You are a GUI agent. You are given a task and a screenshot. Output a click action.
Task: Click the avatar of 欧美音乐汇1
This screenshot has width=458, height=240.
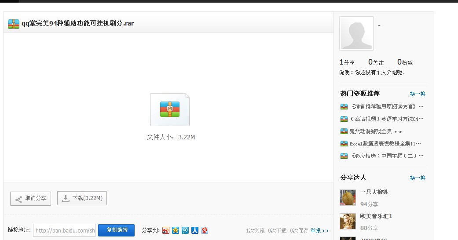[x=348, y=221]
